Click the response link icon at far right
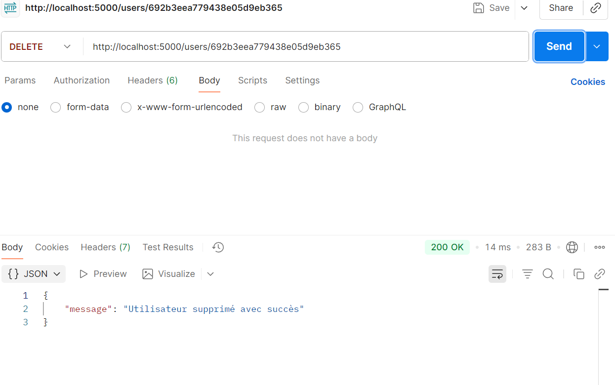The width and height of the screenshot is (615, 385). tap(600, 274)
